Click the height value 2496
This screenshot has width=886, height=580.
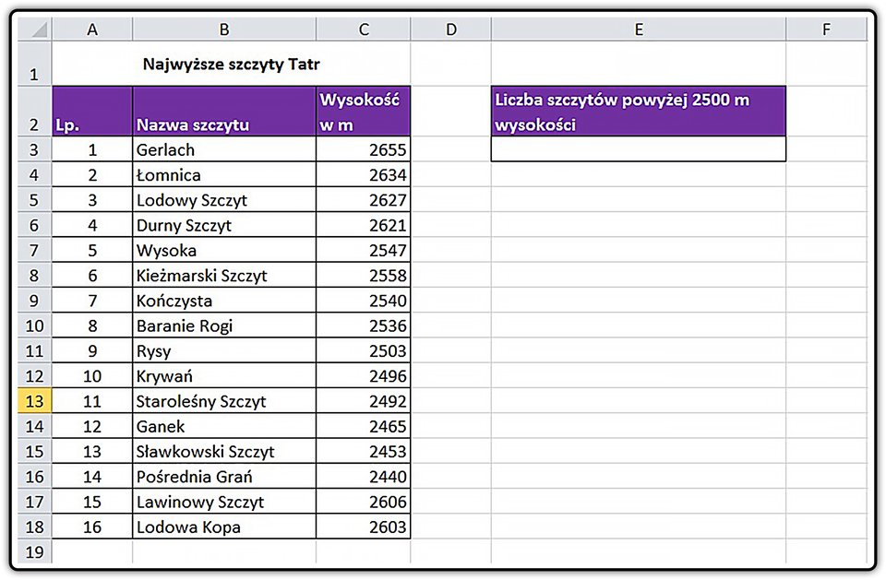(364, 375)
